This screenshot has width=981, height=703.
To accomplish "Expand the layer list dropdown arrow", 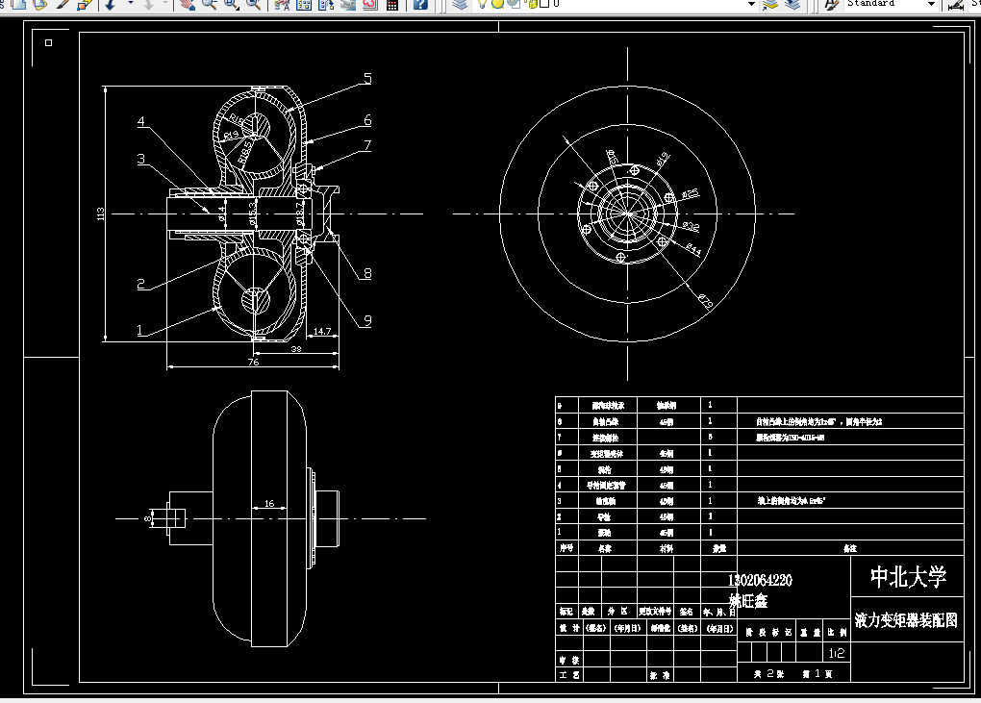I will coord(751,4).
